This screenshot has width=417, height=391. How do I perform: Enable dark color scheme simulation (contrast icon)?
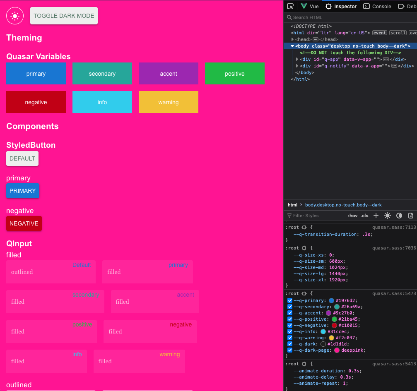click(399, 216)
